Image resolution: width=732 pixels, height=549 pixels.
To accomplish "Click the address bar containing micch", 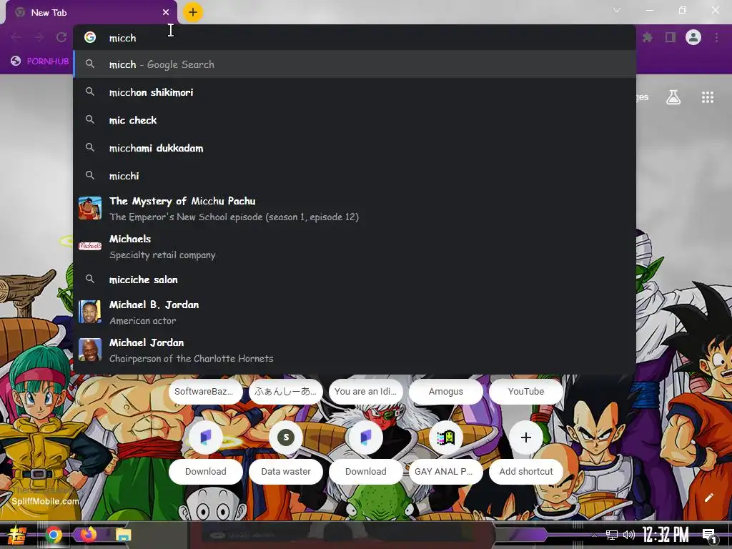I will pos(355,38).
